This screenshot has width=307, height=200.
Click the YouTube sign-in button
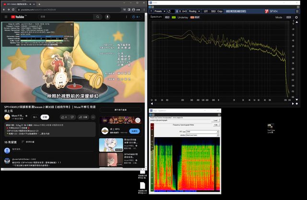pyautogui.click(x=136, y=17)
